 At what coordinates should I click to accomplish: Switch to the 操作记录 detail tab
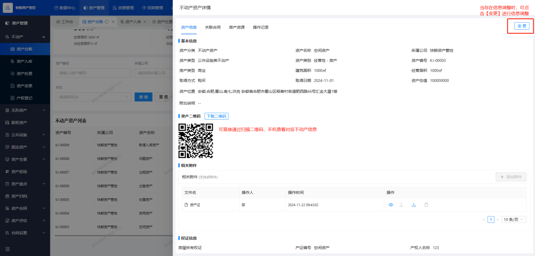click(261, 27)
